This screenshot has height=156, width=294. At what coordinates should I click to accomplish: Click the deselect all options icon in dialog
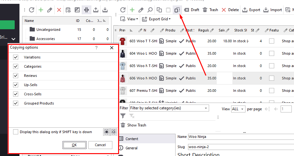[114, 132]
